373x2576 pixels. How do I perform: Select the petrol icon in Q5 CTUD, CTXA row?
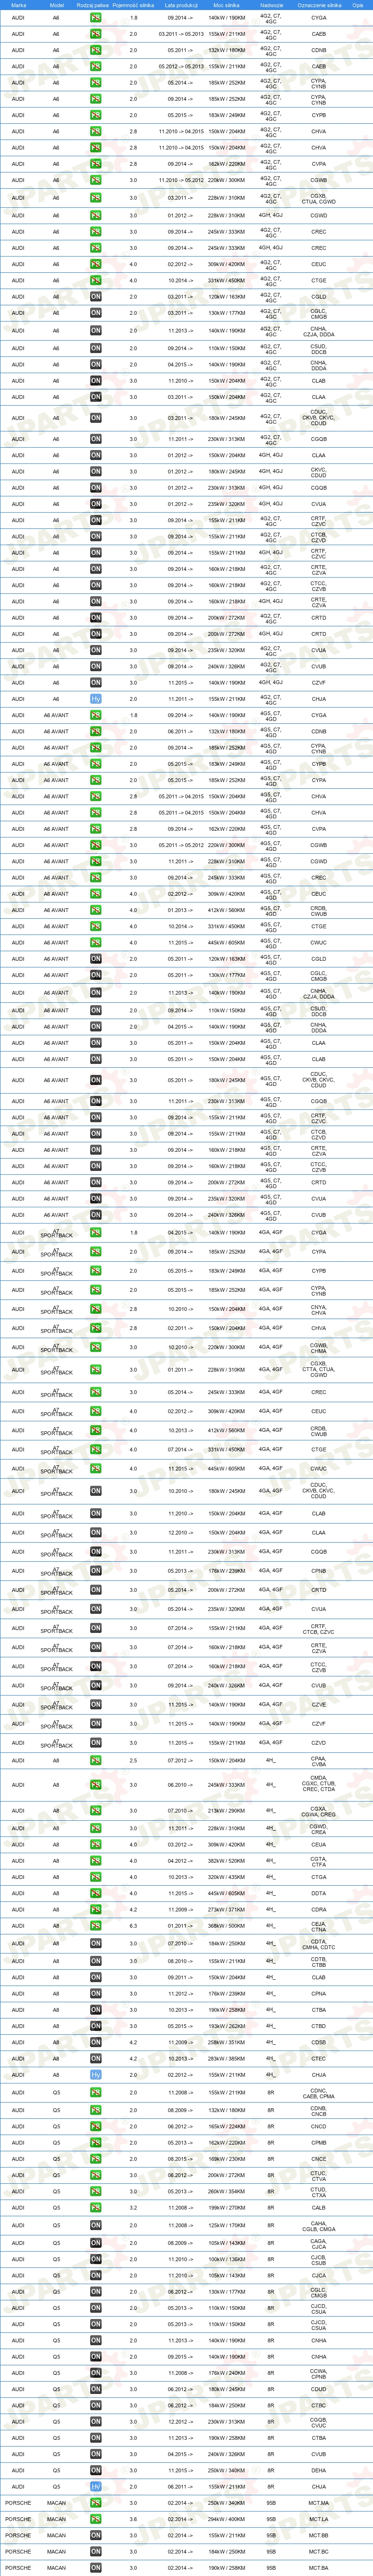tap(96, 2191)
